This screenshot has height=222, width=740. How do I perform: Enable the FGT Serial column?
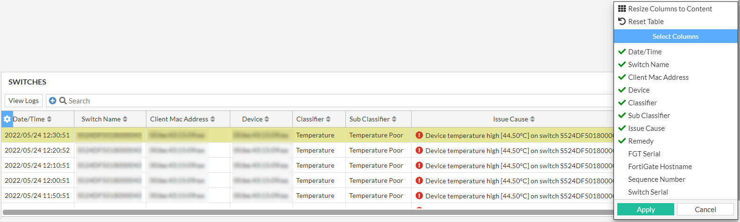pyautogui.click(x=644, y=154)
